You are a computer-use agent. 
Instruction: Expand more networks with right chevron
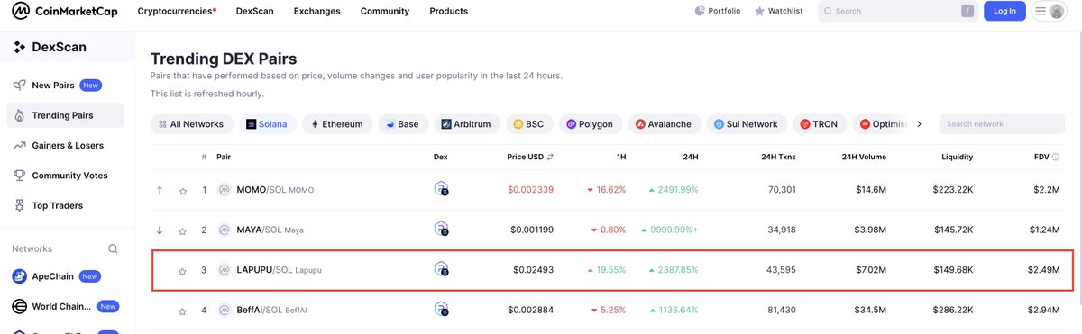(919, 124)
